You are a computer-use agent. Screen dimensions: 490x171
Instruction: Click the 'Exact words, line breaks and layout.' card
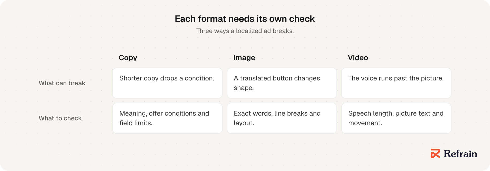(x=282, y=118)
